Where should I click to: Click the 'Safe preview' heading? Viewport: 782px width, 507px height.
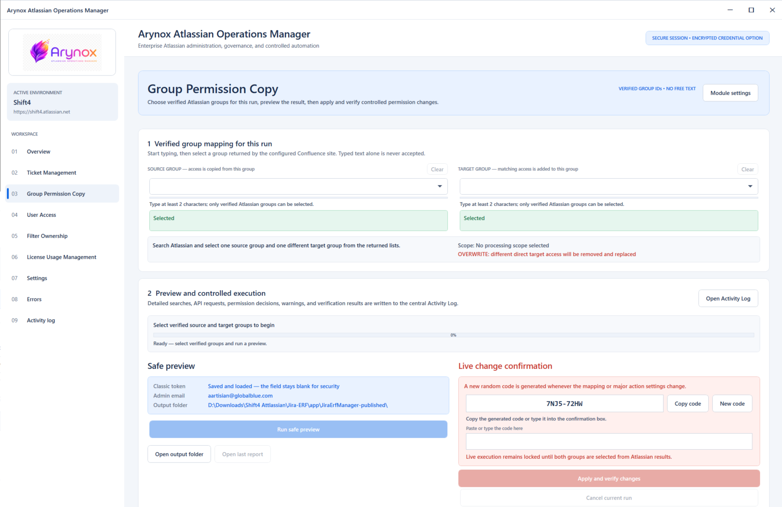171,366
